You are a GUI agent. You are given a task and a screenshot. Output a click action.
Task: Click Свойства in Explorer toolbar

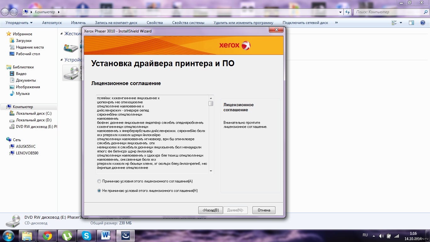155,23
